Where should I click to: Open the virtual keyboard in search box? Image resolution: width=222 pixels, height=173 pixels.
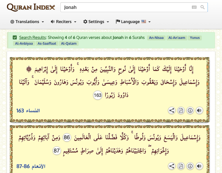(194, 7)
